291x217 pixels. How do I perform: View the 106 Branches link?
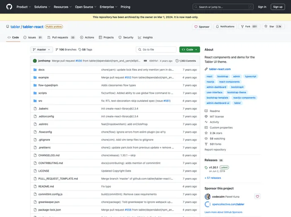pos(66,50)
